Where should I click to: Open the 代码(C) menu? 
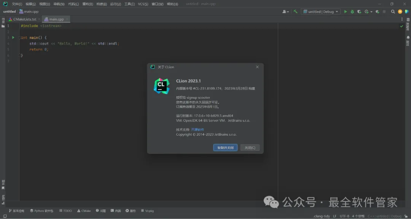pos(73,4)
